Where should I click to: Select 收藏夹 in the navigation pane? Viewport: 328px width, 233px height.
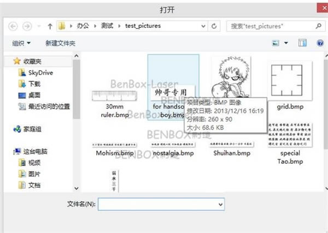click(32, 61)
